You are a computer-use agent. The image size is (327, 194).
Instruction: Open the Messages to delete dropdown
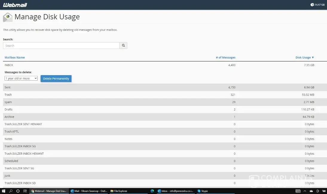coord(21,78)
